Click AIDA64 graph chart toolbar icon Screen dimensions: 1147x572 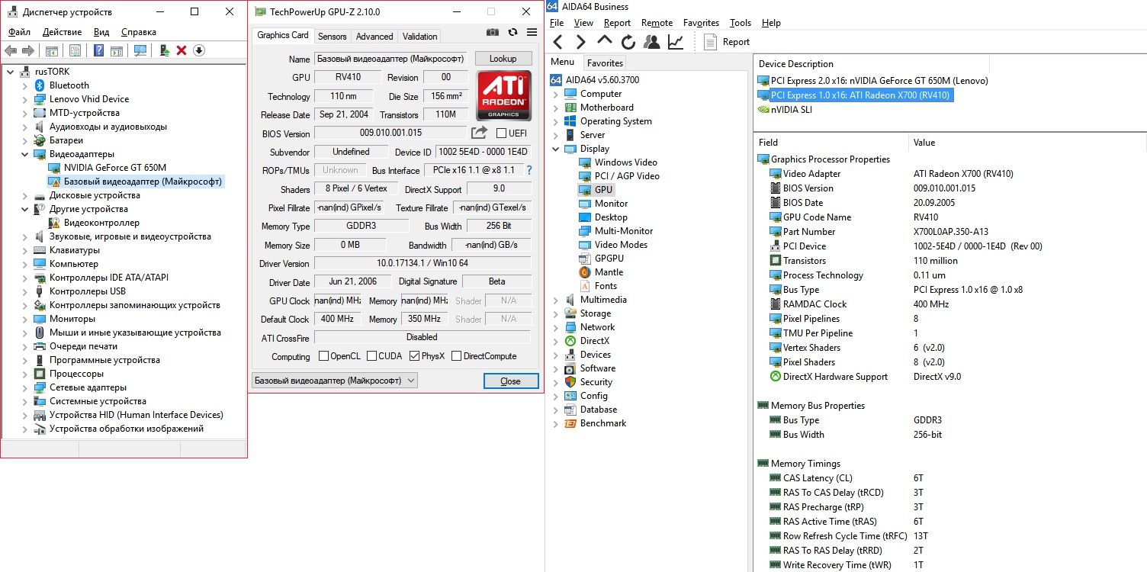[676, 42]
